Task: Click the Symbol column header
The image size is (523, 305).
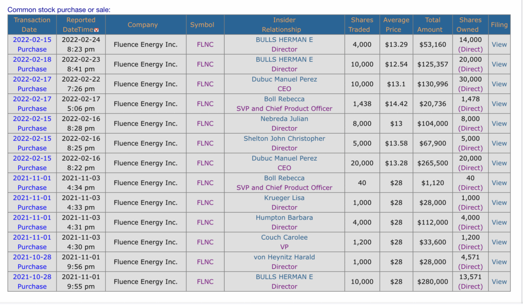Action: pos(202,24)
